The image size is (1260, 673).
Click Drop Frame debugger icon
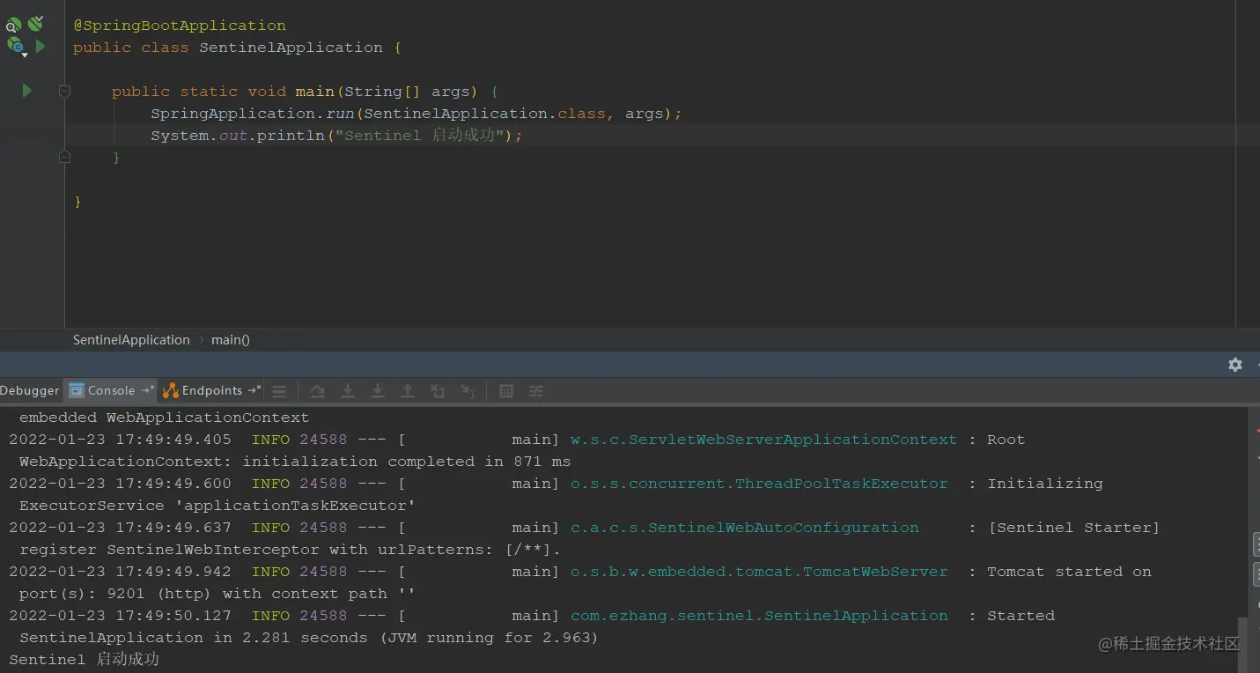pos(438,392)
